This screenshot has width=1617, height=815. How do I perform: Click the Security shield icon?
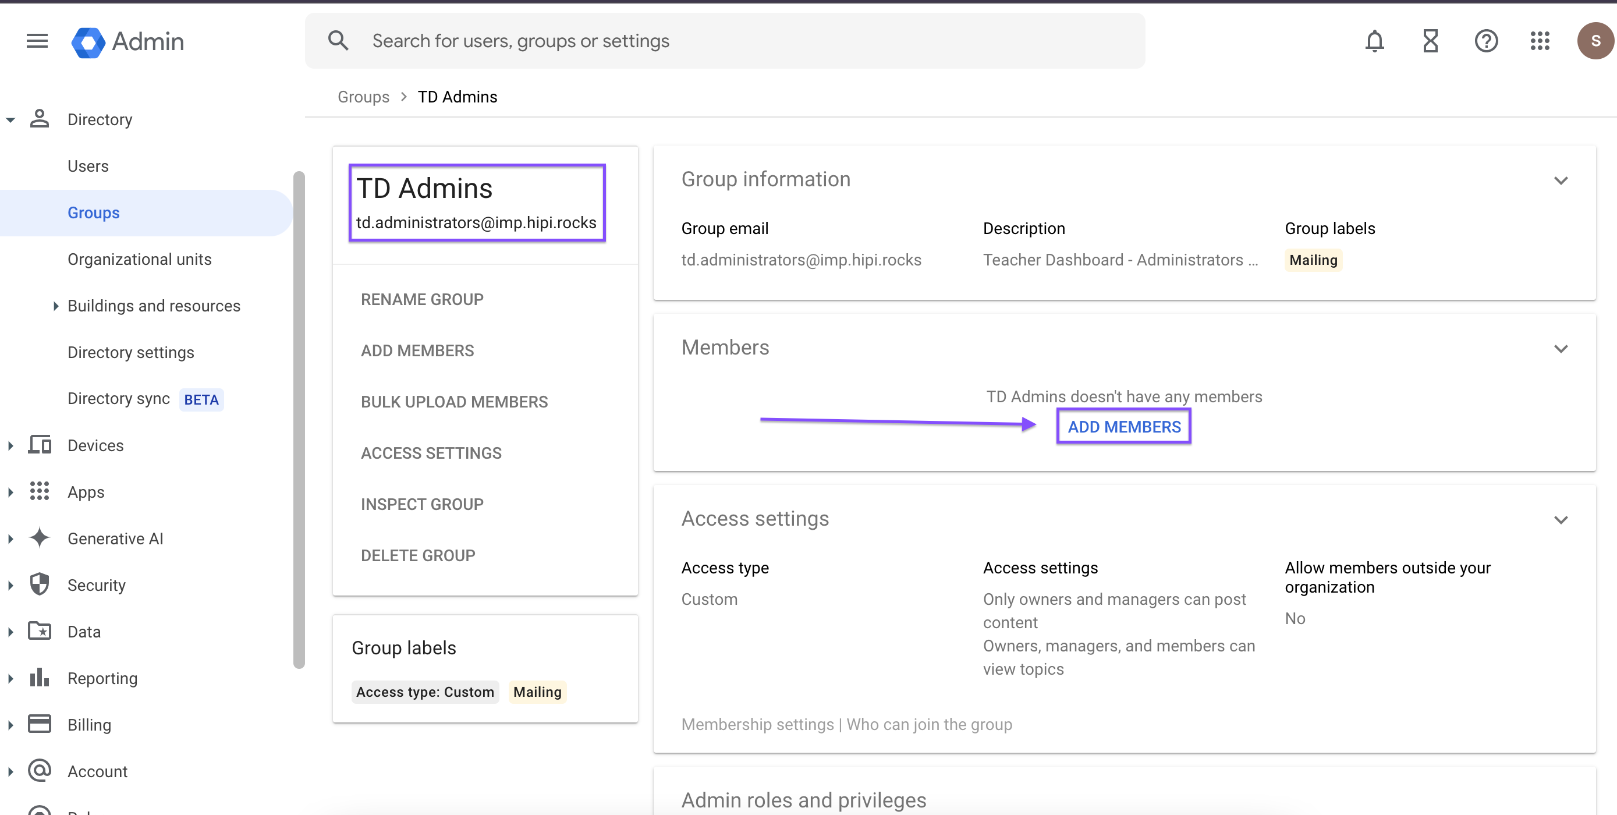(x=40, y=584)
